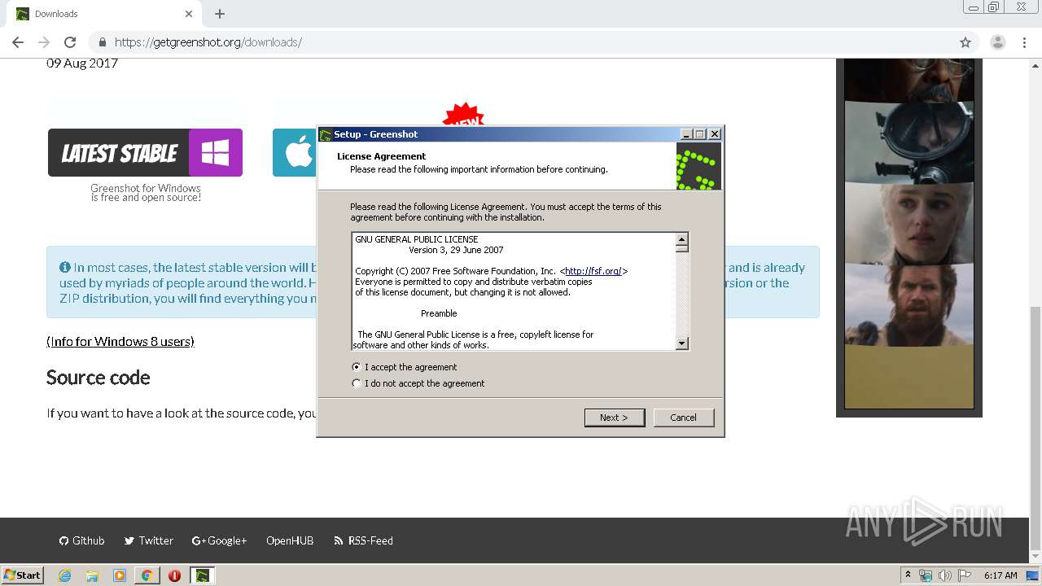Screen dimensions: 1042x586
Task: Close the Downloads tab
Action: click(x=189, y=14)
